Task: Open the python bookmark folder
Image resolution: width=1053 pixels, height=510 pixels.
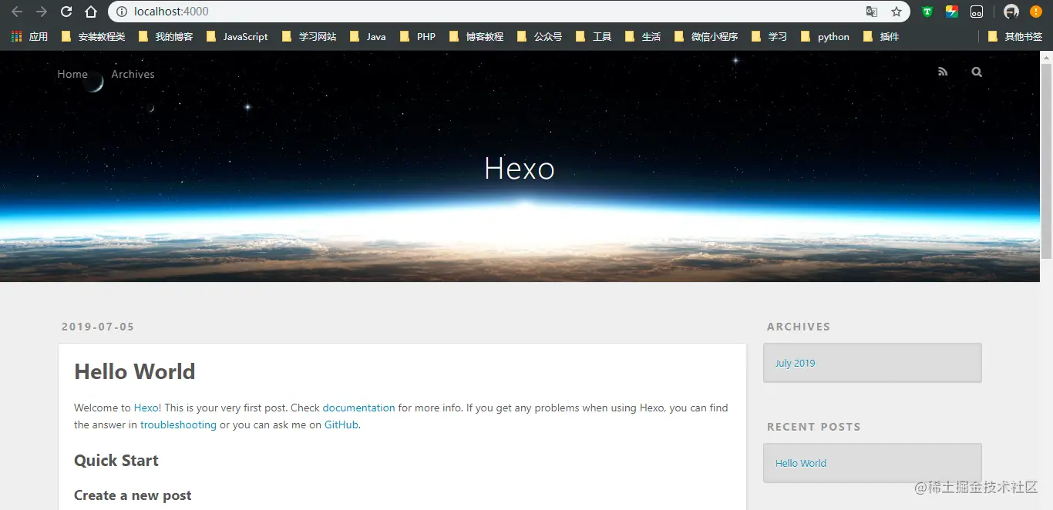Action: [x=825, y=36]
